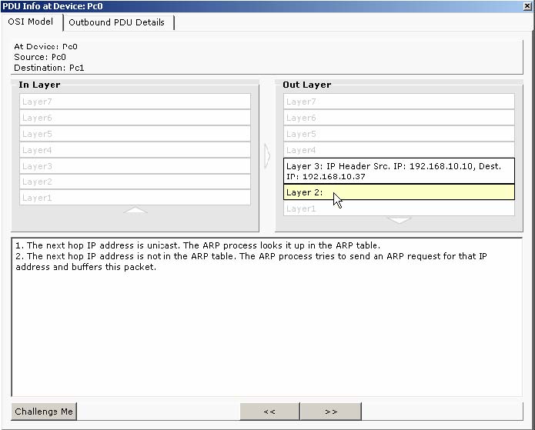Click Out Layer Layer5 row

point(399,134)
